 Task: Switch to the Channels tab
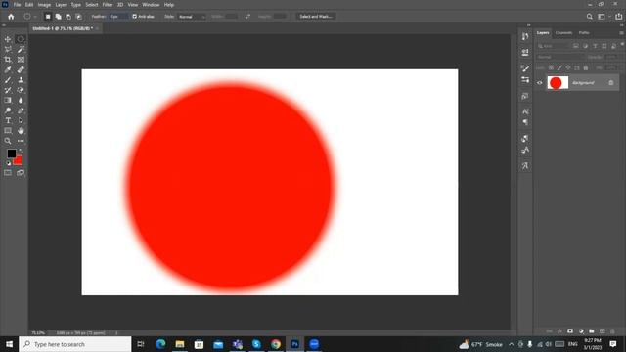click(x=563, y=33)
